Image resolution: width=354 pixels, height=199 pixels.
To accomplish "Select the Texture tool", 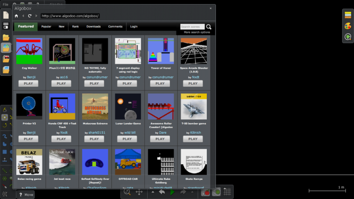I will pyautogui.click(x=5, y=194).
